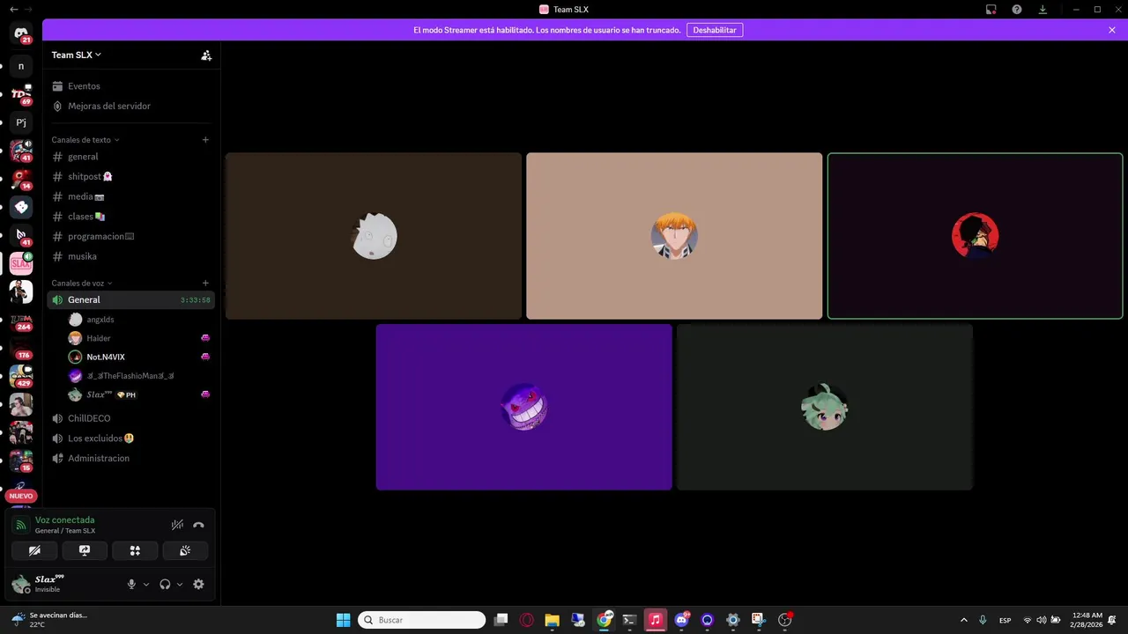1128x634 pixels.
Task: Click Deshabilitar Streamer mode button
Action: (715, 30)
